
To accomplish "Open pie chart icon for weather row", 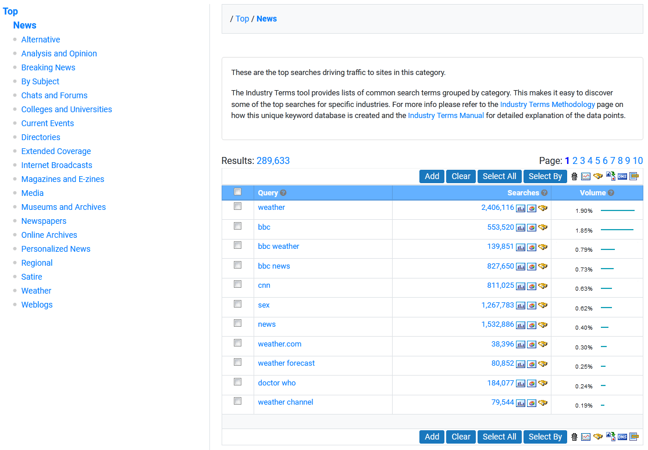I will pyautogui.click(x=532, y=208).
